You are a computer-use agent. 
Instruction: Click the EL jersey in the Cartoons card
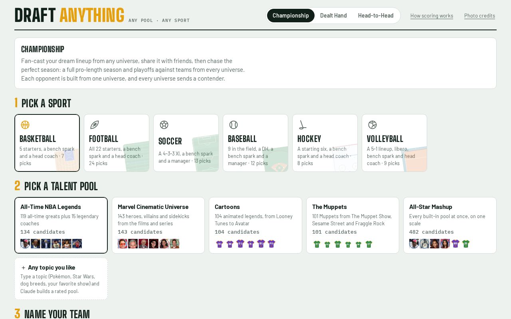(x=240, y=244)
